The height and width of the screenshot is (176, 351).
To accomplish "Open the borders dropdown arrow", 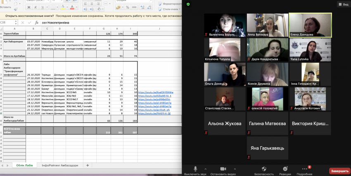I will 57,7.
